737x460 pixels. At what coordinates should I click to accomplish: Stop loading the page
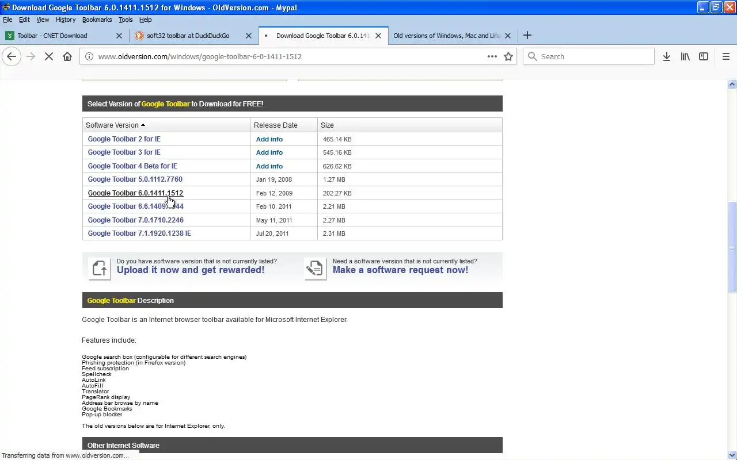click(49, 56)
